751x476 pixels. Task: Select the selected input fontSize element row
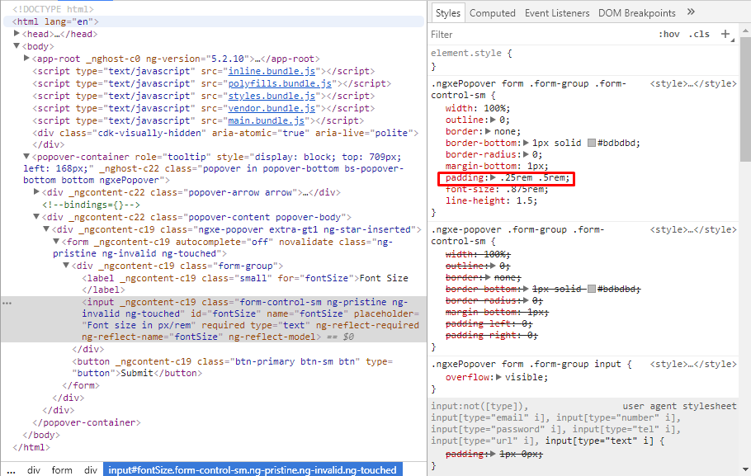click(214, 319)
